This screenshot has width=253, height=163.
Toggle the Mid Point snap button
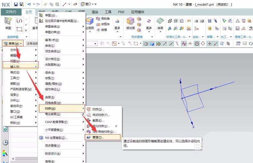[x=171, y=44]
